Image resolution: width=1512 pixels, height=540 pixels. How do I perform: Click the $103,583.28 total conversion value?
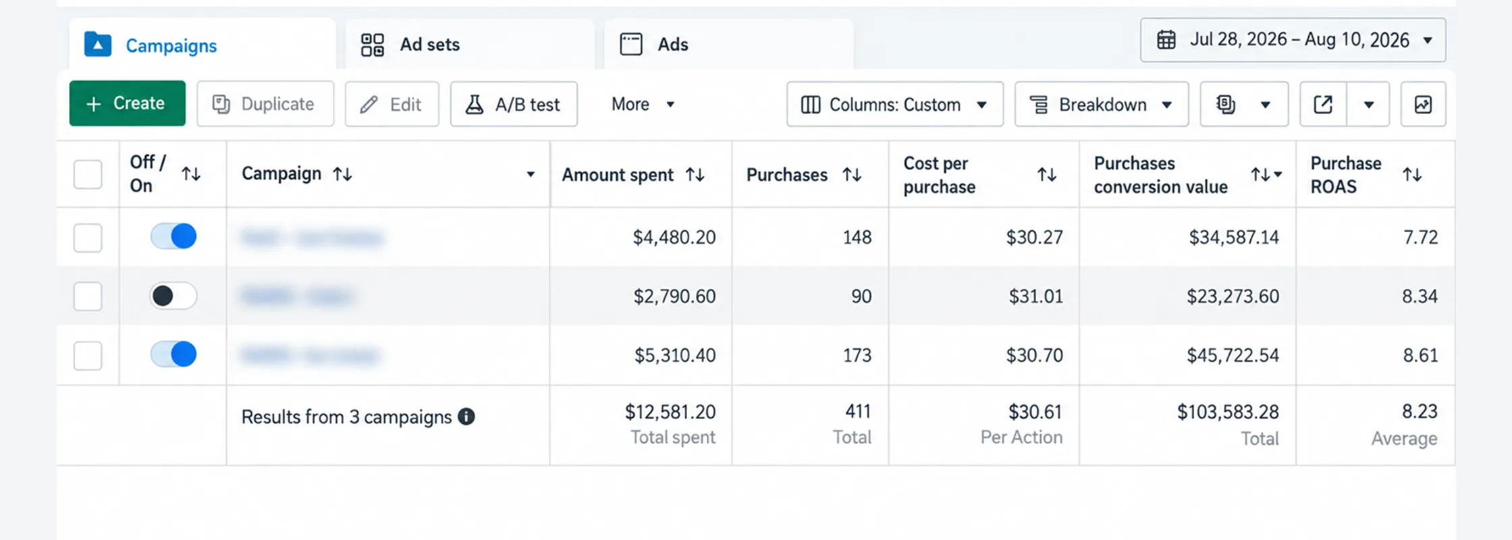pyautogui.click(x=1228, y=412)
